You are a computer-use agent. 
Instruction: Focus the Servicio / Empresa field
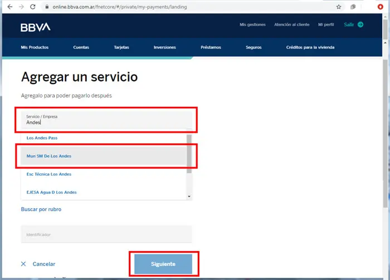[106, 120]
